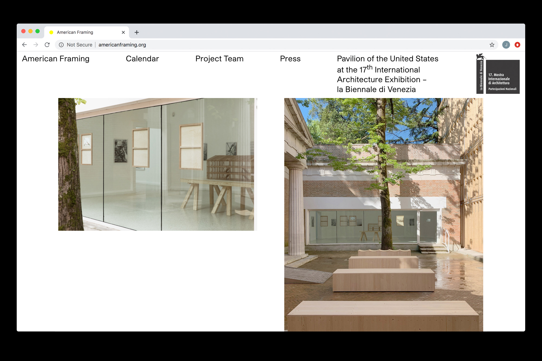Click the browser back arrow

coord(24,45)
